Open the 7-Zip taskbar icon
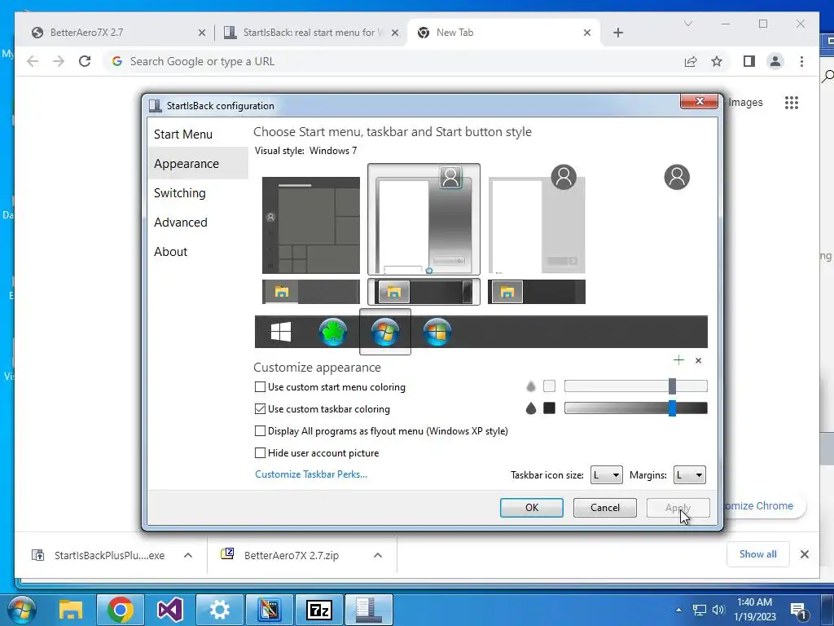Image resolution: width=834 pixels, height=626 pixels. click(319, 610)
